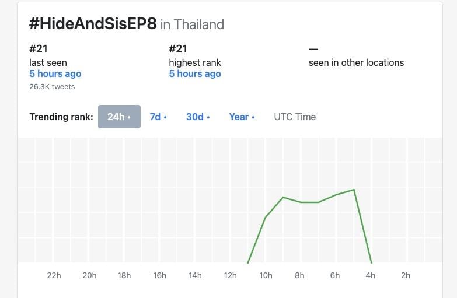The image size is (457, 298).
Task: Click the 2h axis label
Action: click(406, 275)
